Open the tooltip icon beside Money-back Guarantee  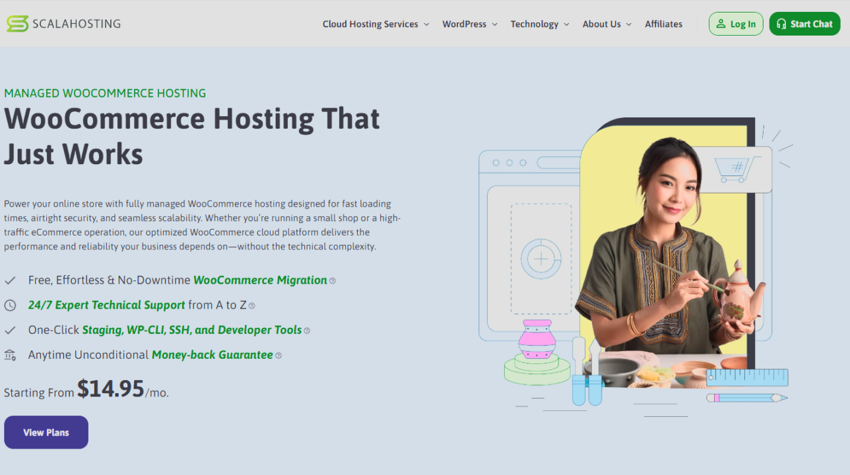(x=278, y=355)
